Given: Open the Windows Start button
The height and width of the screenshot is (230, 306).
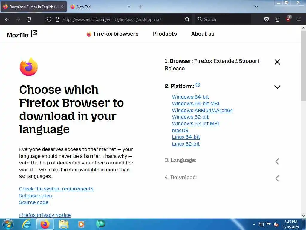Looking at the screenshot, I should 8,224.
